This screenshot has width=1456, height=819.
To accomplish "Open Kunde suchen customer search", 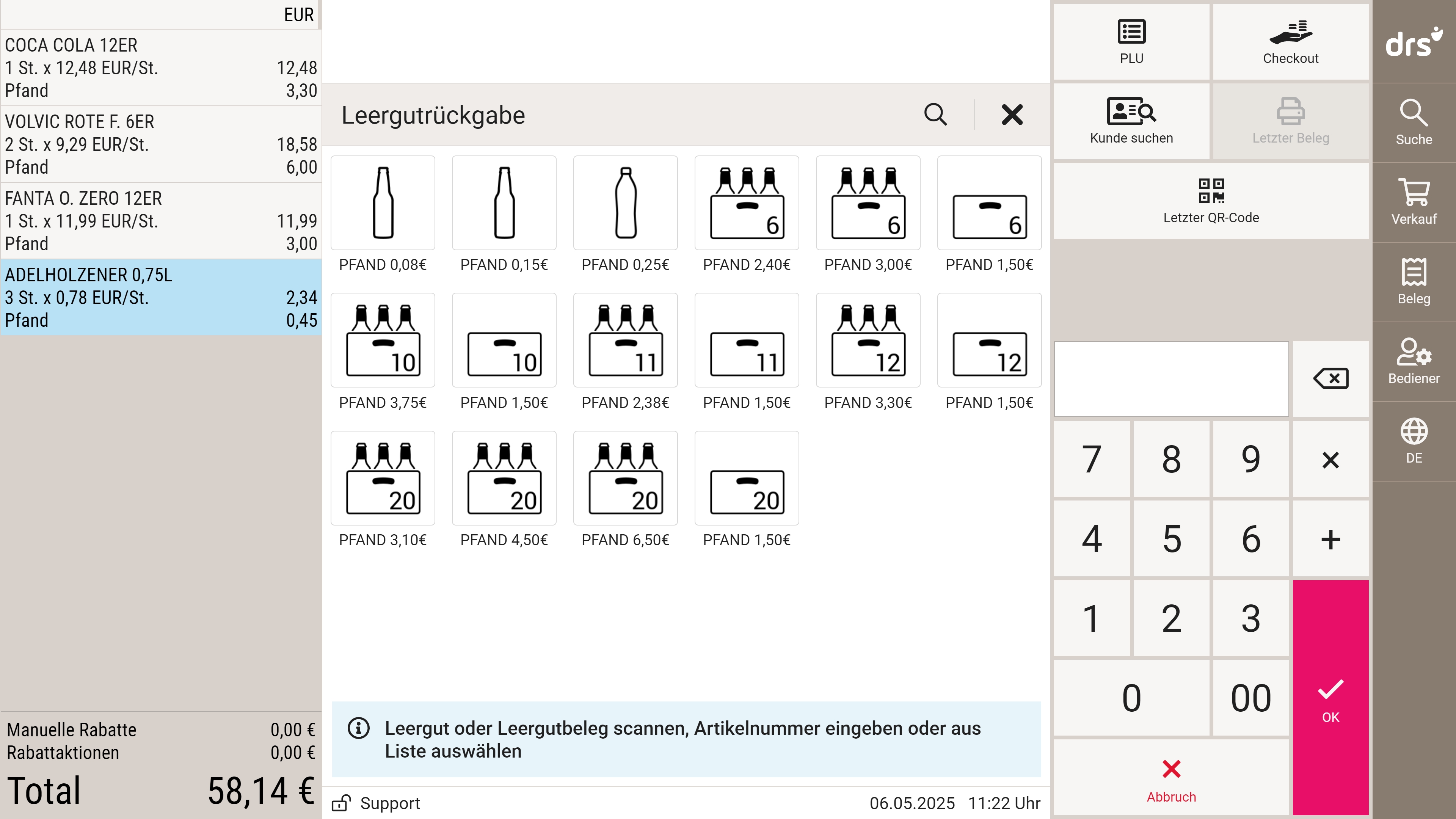I will pos(1131,121).
